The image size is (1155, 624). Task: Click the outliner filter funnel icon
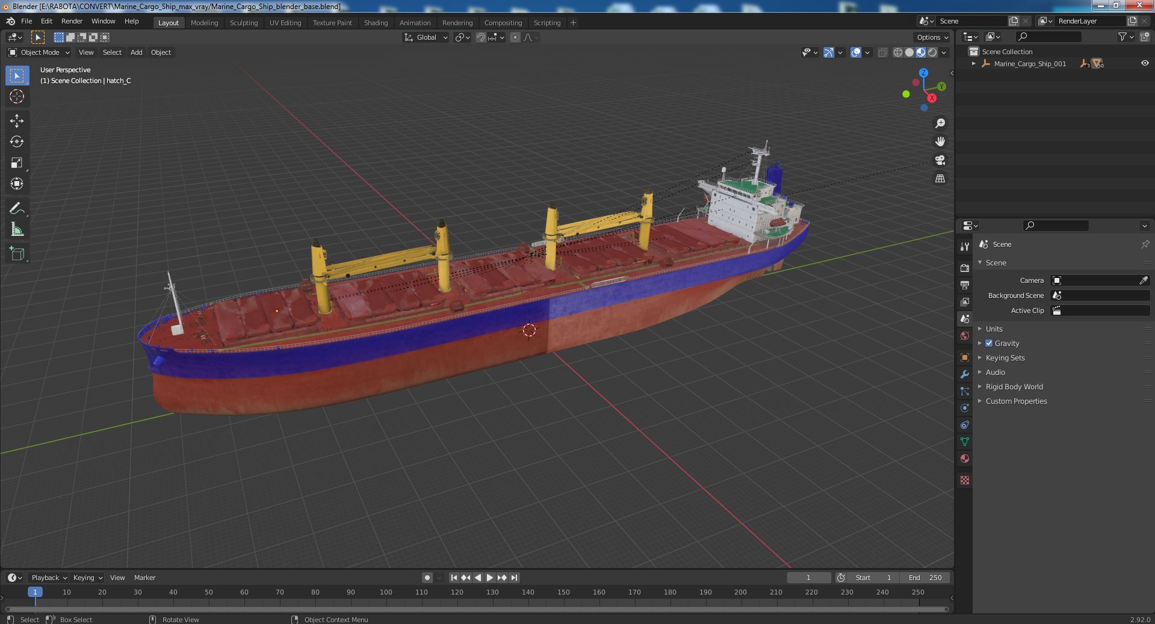[x=1122, y=37]
